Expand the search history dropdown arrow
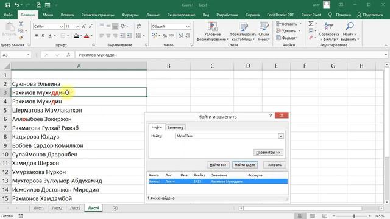 [280, 136]
